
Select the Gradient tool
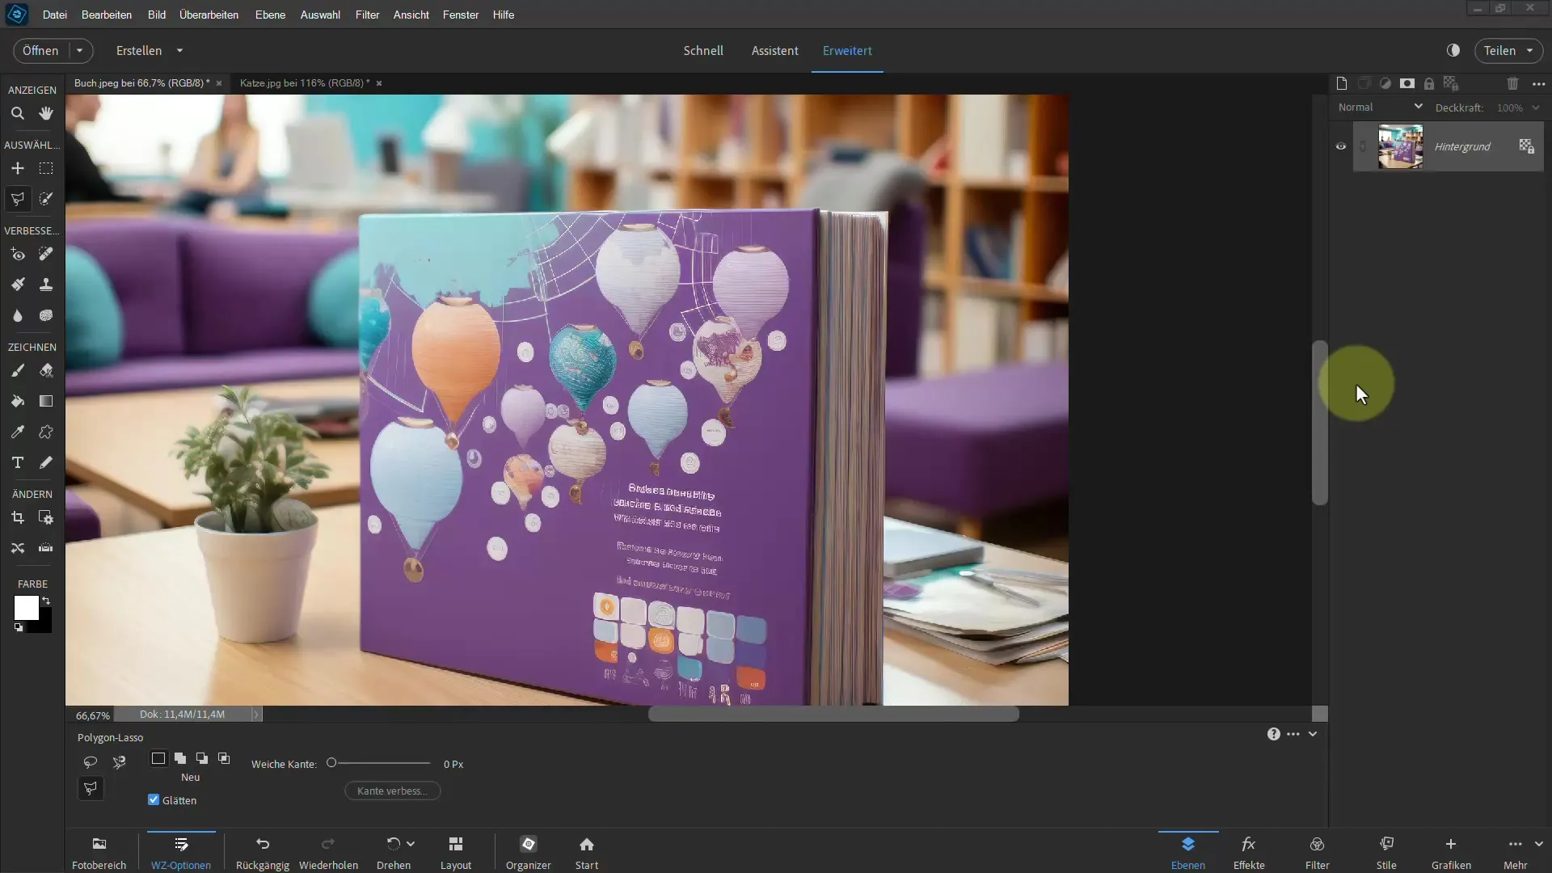point(46,401)
